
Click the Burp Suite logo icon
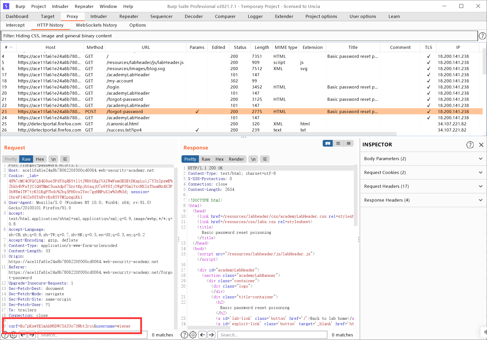point(6,6)
